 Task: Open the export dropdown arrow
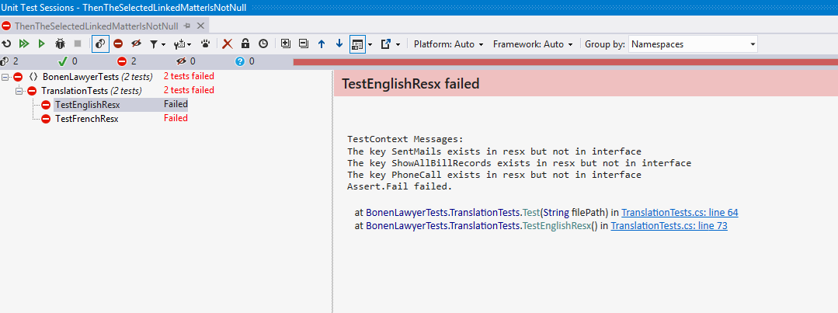[x=398, y=45]
